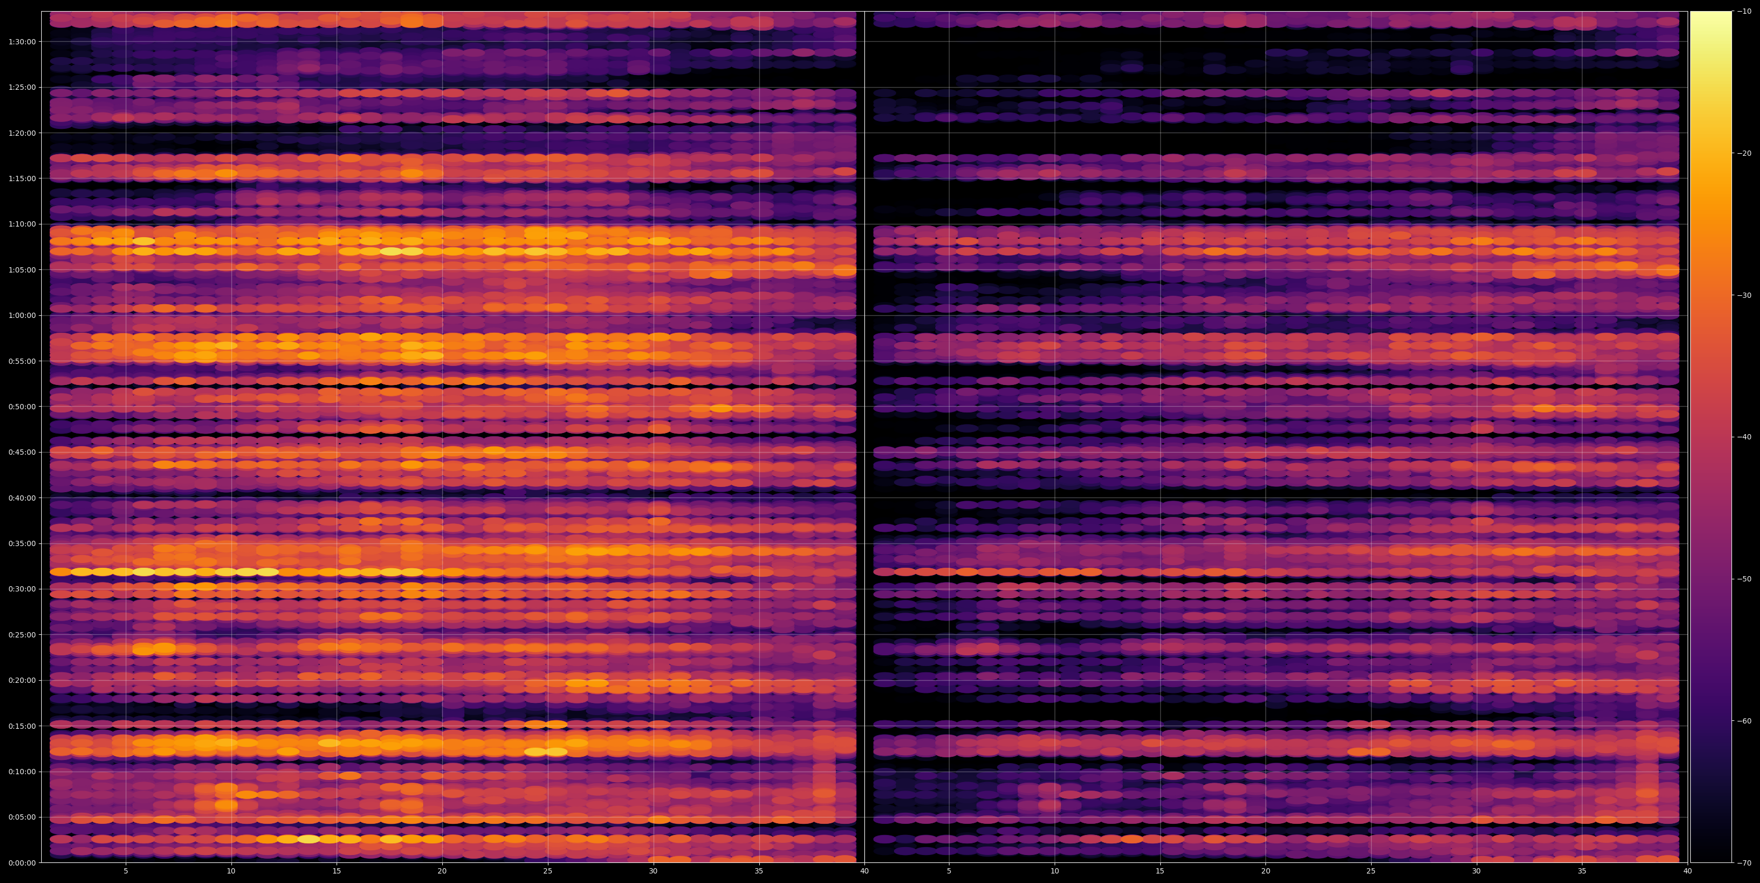Click the 1:15:00 time axis label
This screenshot has height=883, width=1760.
point(22,179)
